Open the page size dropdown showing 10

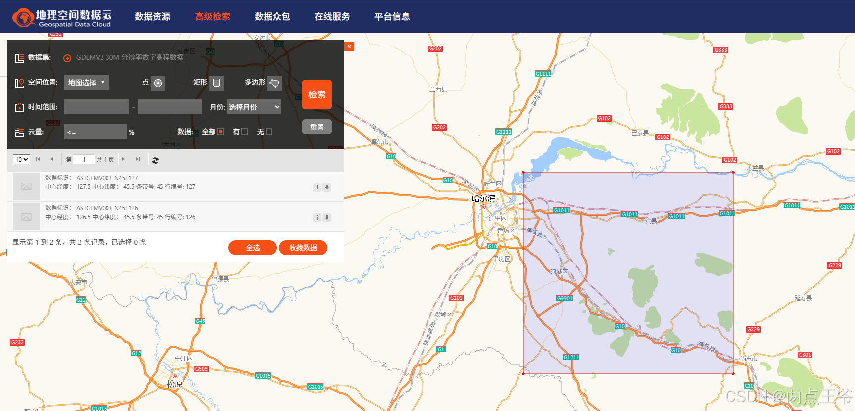point(21,159)
